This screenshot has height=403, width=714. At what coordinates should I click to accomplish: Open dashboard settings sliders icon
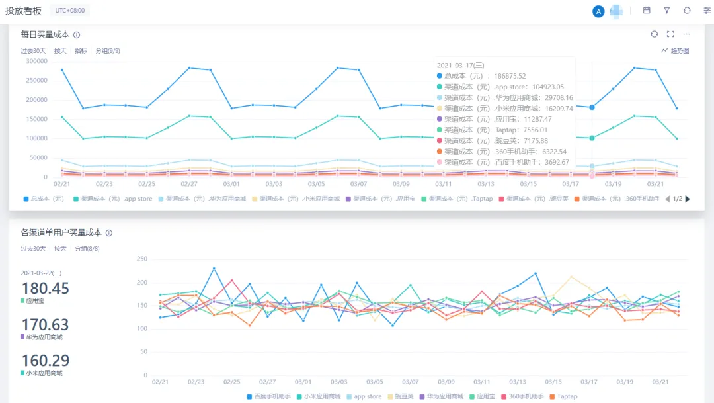coord(707,11)
